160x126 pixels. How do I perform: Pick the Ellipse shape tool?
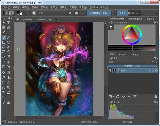[x=9, y=42]
